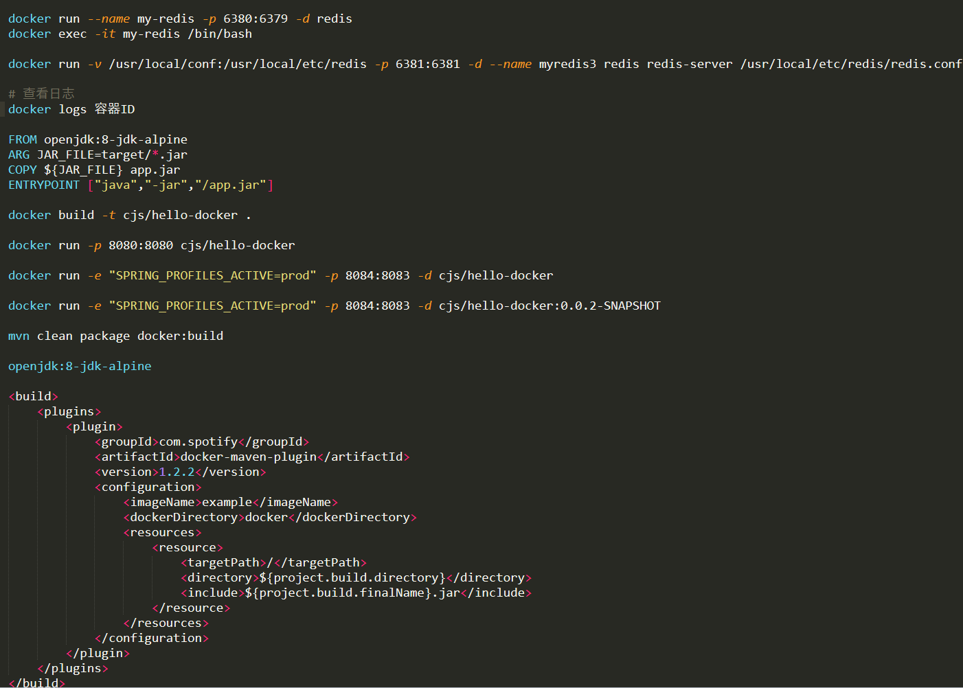Click the closing '</resources>' tag
This screenshot has height=688, width=963.
point(166,623)
